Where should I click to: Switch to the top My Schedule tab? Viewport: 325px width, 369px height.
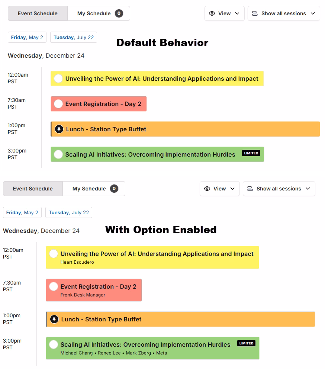tap(99, 13)
